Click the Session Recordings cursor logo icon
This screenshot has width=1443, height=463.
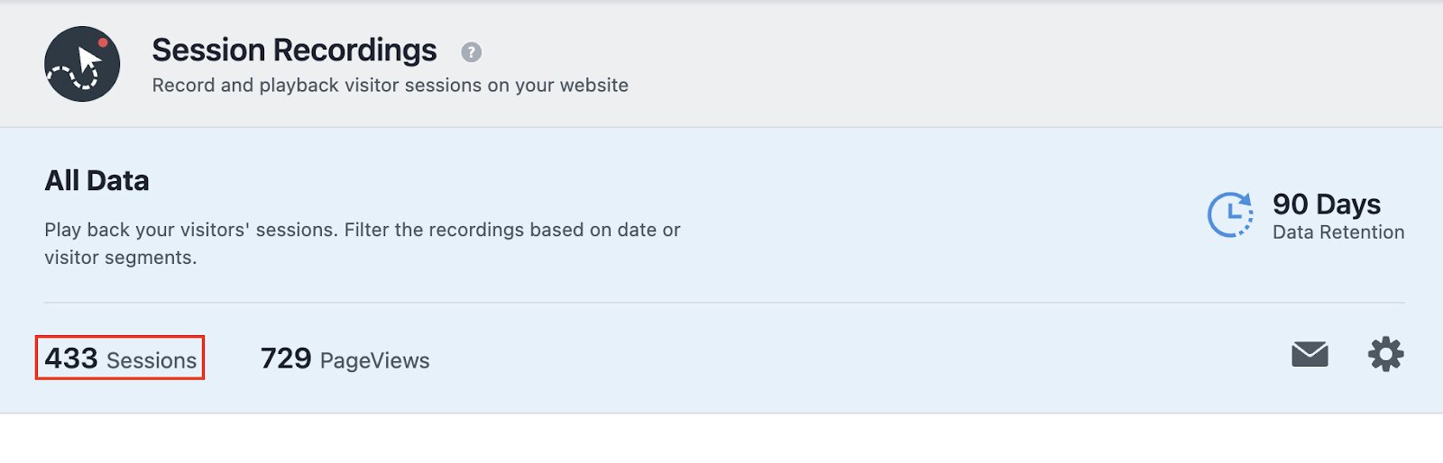pyautogui.click(x=82, y=64)
